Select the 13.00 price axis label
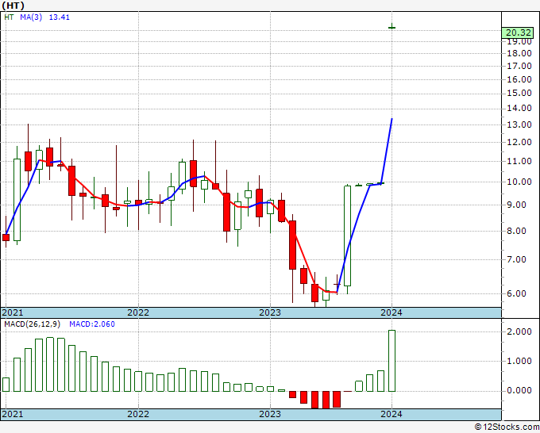Viewport: 540px width, 433px height. pos(519,125)
